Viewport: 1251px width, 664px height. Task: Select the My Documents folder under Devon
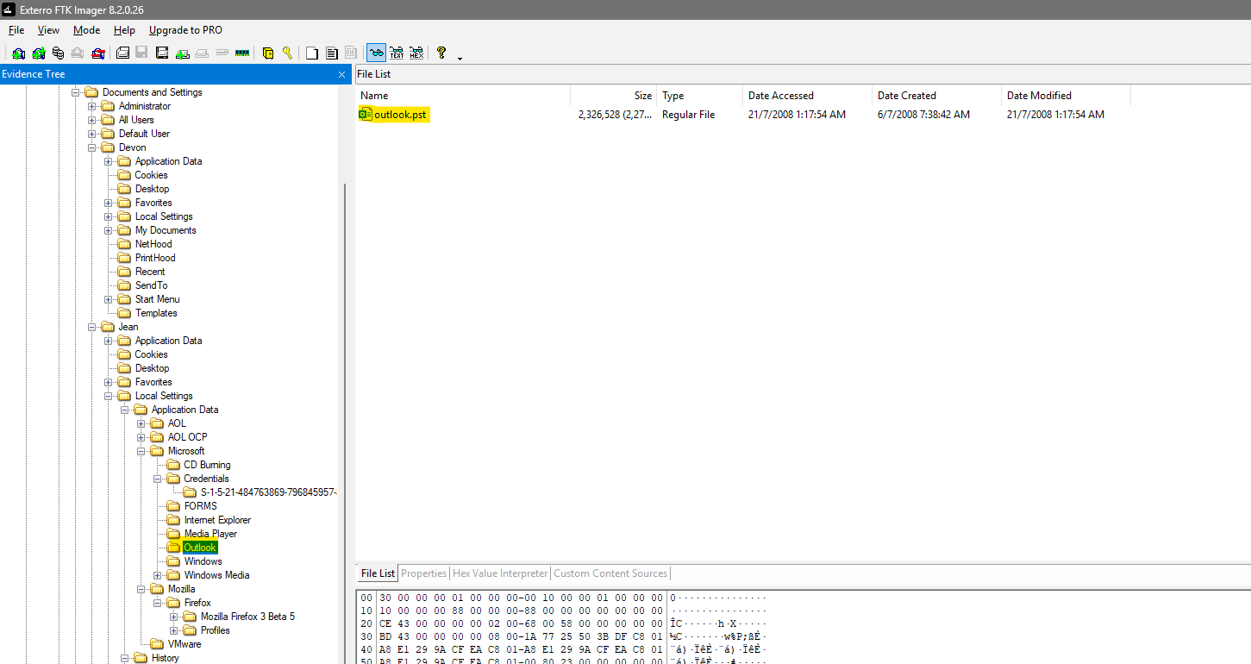(x=166, y=230)
